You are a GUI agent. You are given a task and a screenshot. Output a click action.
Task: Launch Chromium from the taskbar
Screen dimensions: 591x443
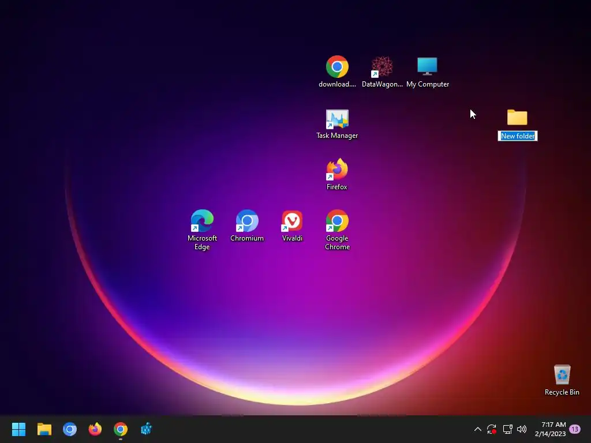click(x=70, y=429)
